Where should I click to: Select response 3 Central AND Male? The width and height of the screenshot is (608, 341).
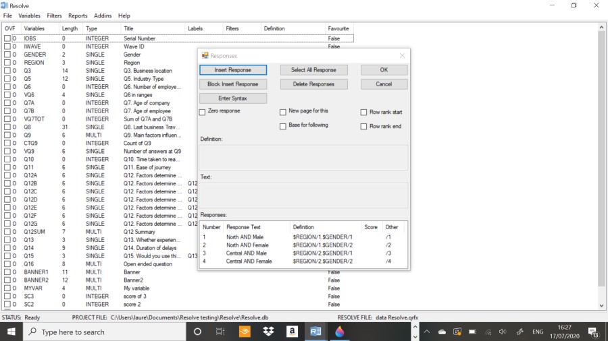(303, 253)
